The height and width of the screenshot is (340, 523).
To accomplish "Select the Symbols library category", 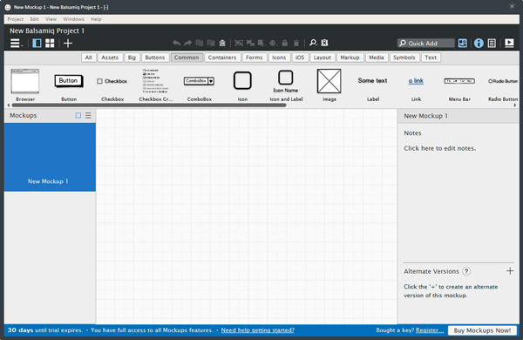I will coord(404,58).
